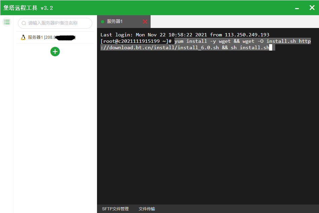Click the 'Last login' line in terminal
The image size is (319, 213).
pos(185,35)
